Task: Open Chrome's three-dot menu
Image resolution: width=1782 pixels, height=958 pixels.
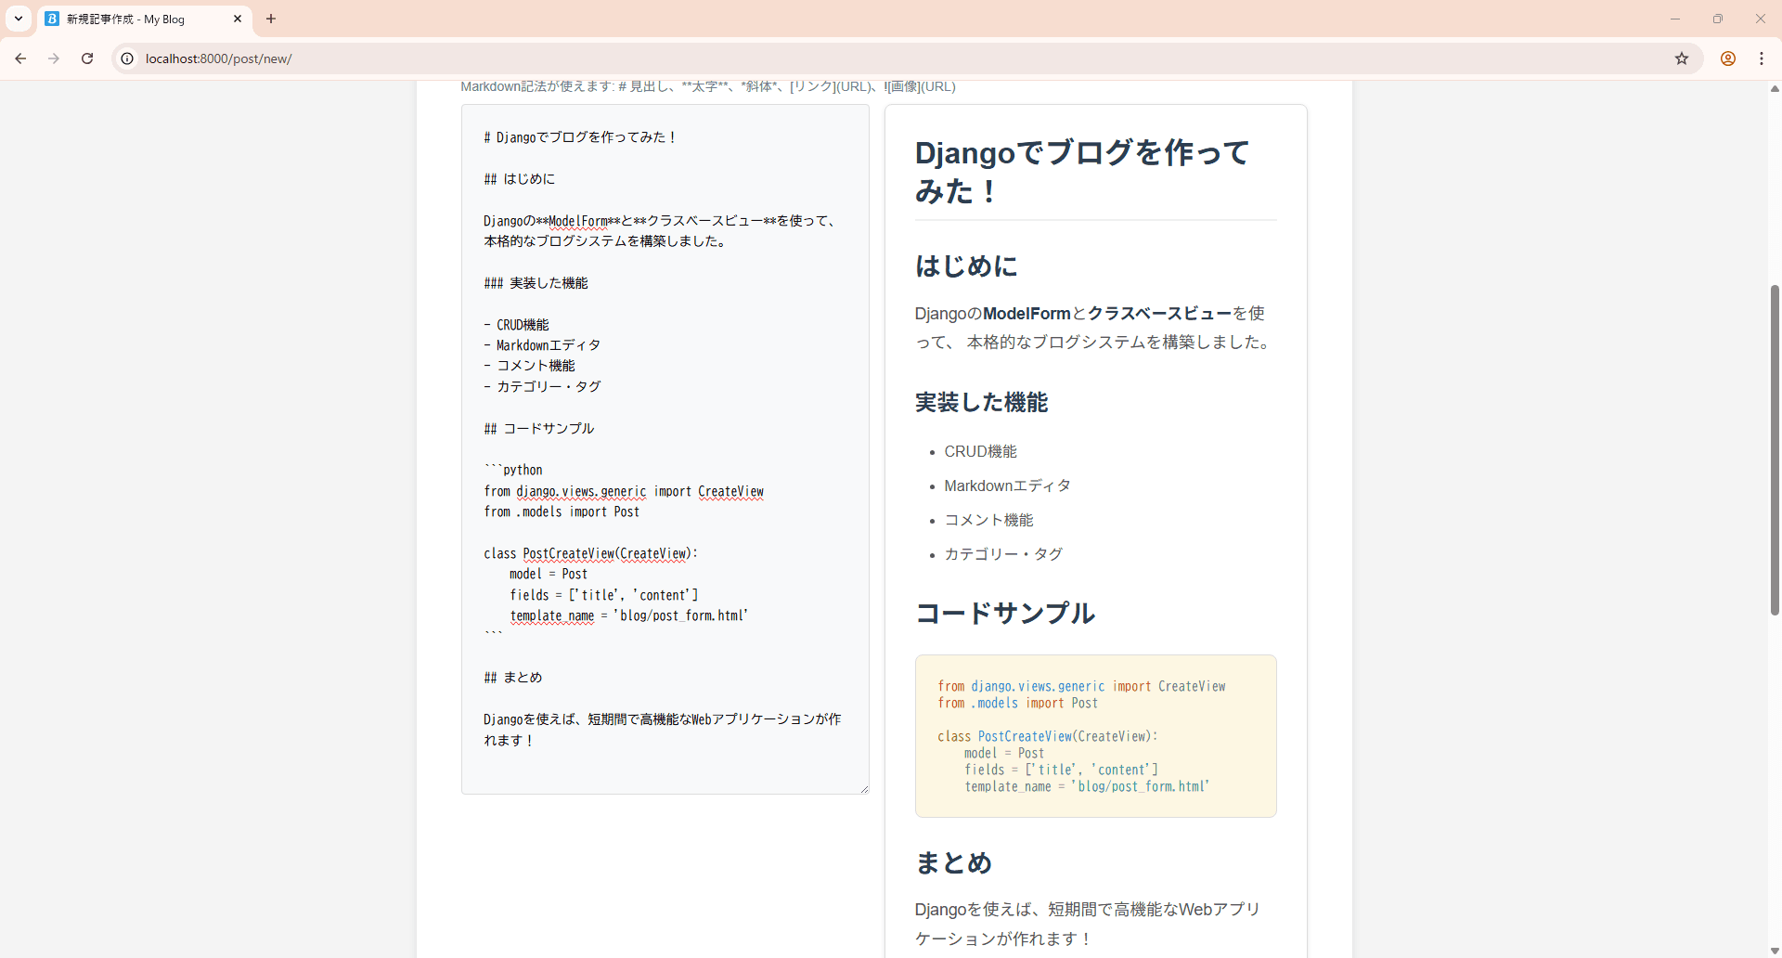Action: (x=1762, y=58)
